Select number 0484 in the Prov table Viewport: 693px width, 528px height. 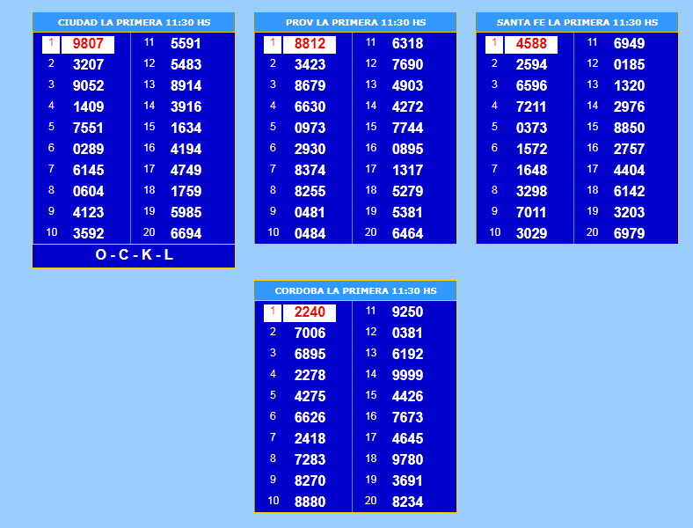coord(310,233)
